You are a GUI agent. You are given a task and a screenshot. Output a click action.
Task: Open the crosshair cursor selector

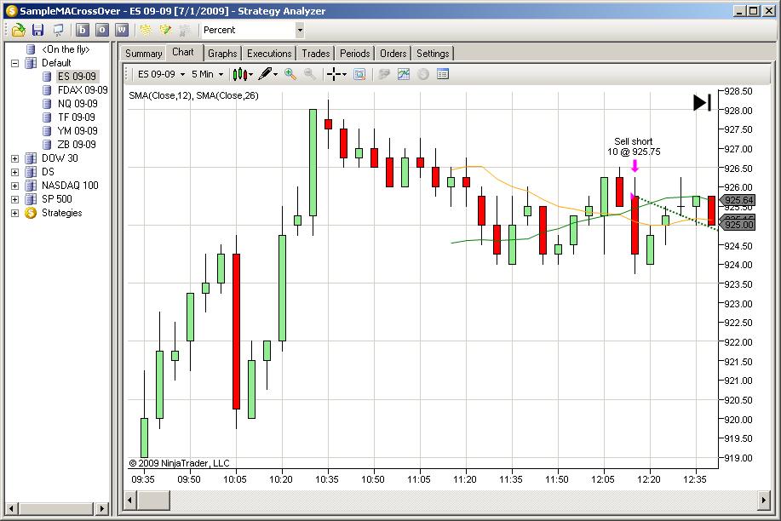coord(336,74)
